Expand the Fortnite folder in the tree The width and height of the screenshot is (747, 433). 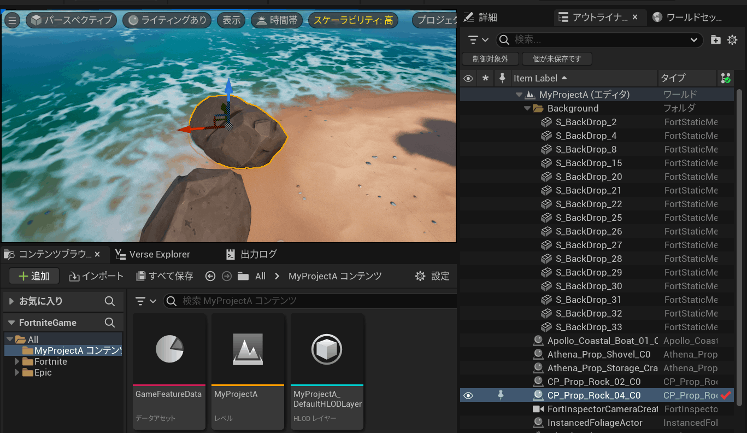click(x=17, y=361)
